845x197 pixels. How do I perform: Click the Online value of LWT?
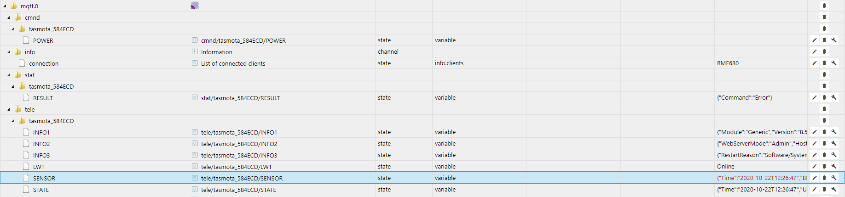click(x=726, y=167)
